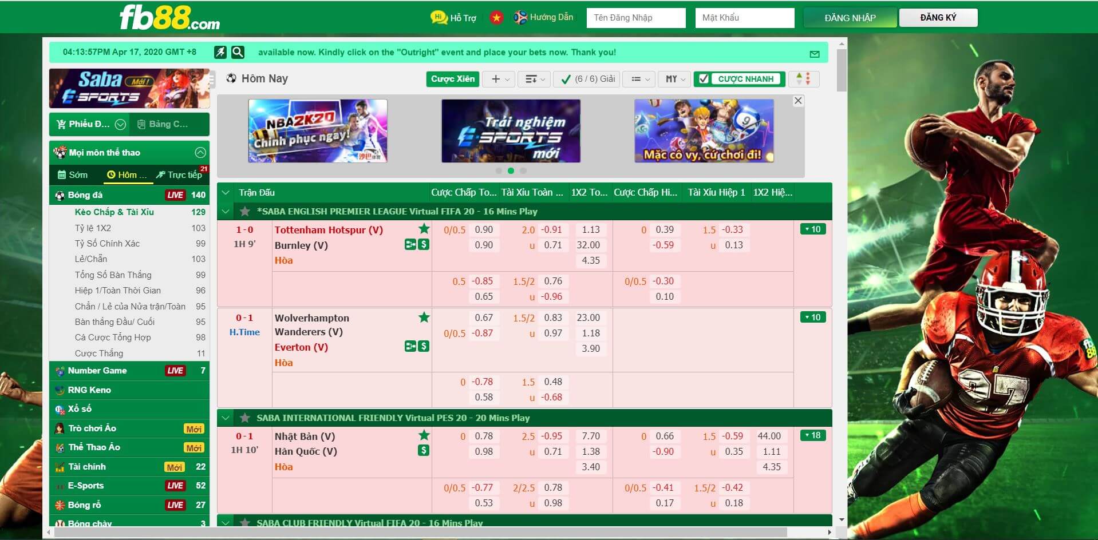Favorite the Tottenham Hotspur match star
This screenshot has height=540, width=1098.
click(424, 229)
